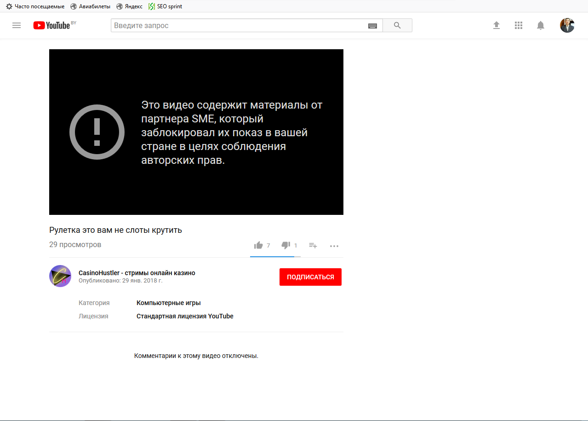Show notifications bell

pyautogui.click(x=541, y=25)
